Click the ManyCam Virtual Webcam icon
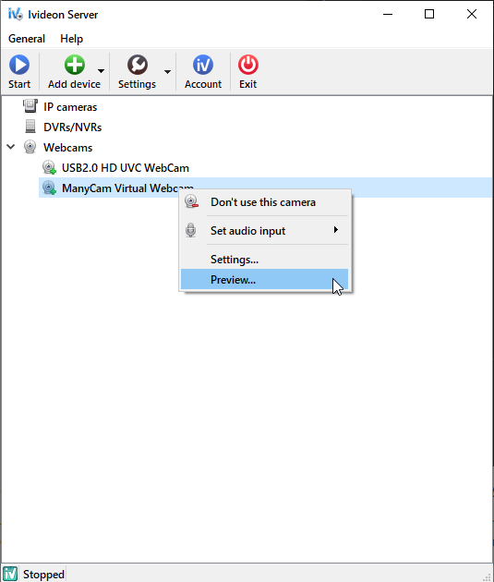 click(x=49, y=188)
